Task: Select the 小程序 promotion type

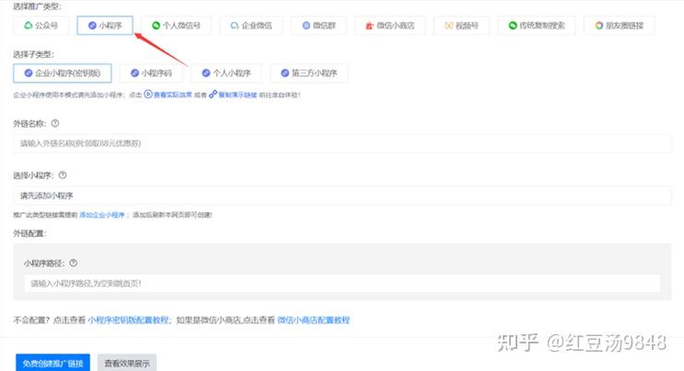Action: coord(105,26)
